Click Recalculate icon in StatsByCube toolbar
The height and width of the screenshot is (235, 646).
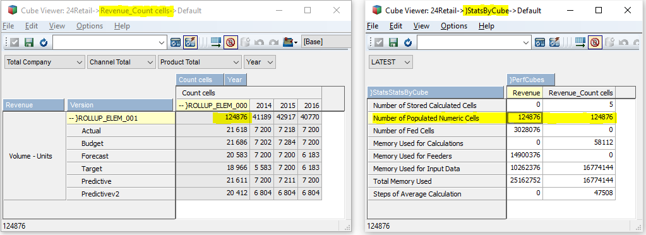pos(540,42)
